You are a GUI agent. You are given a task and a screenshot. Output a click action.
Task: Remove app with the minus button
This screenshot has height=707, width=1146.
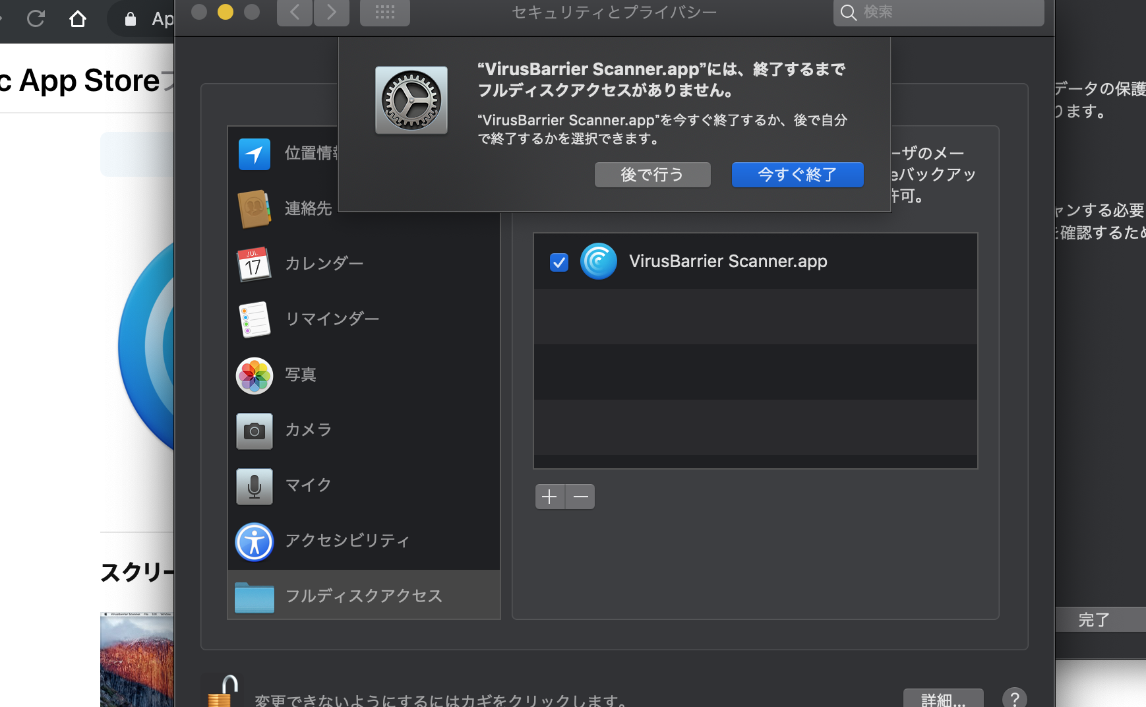(580, 497)
